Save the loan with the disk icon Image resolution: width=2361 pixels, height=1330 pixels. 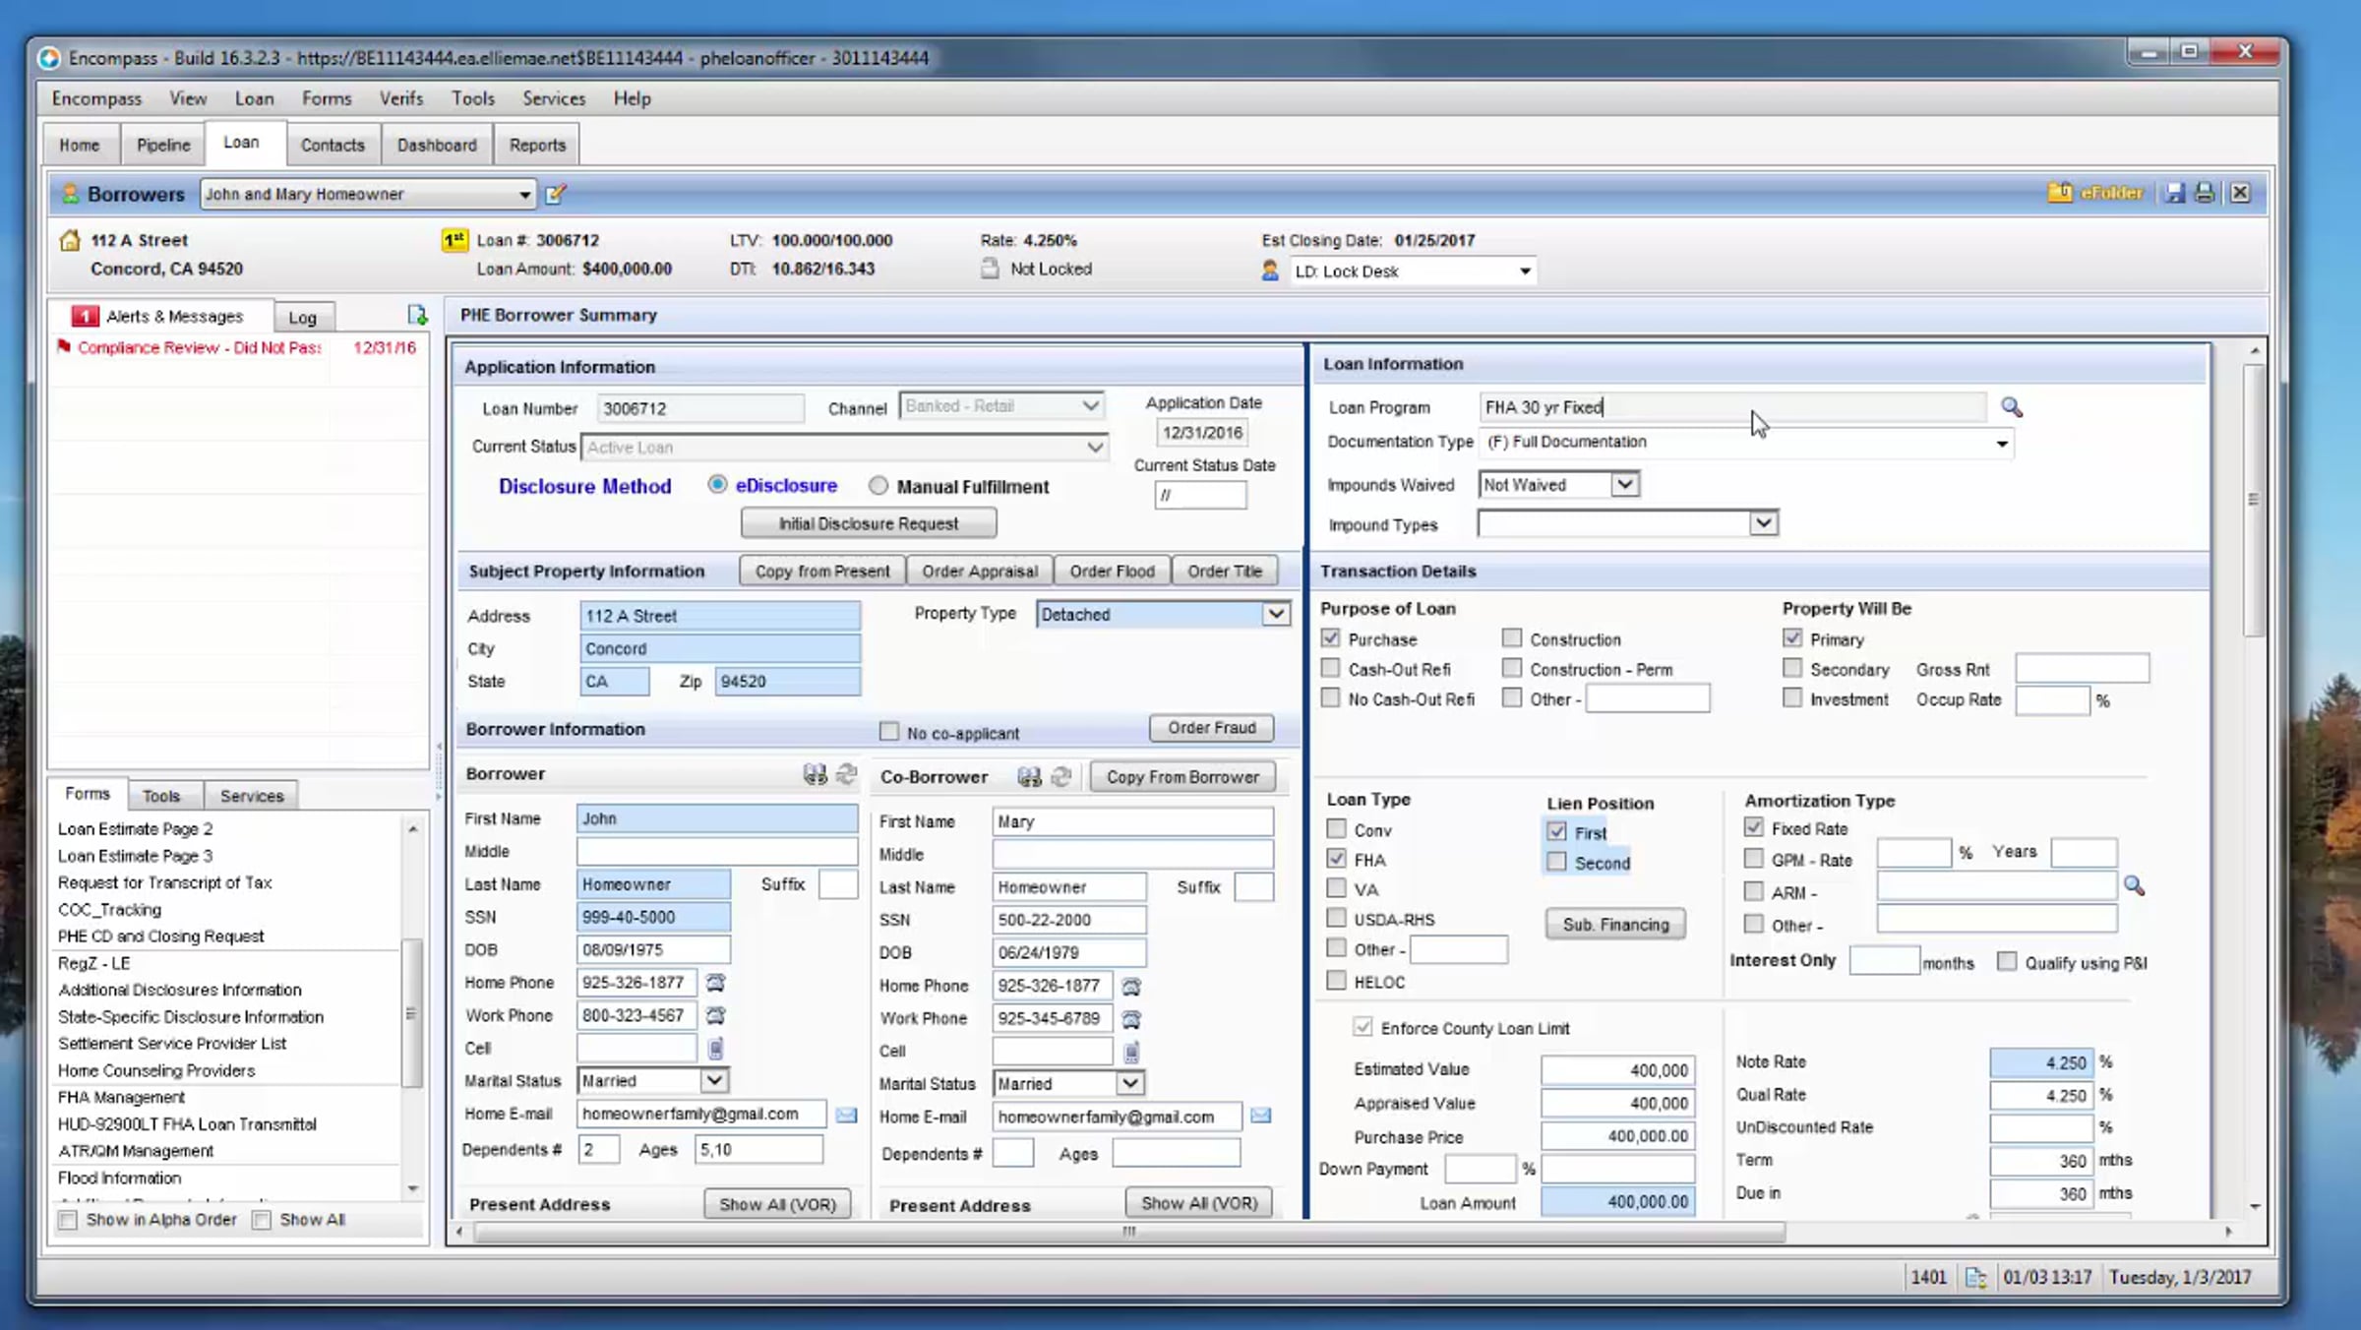tap(2175, 193)
